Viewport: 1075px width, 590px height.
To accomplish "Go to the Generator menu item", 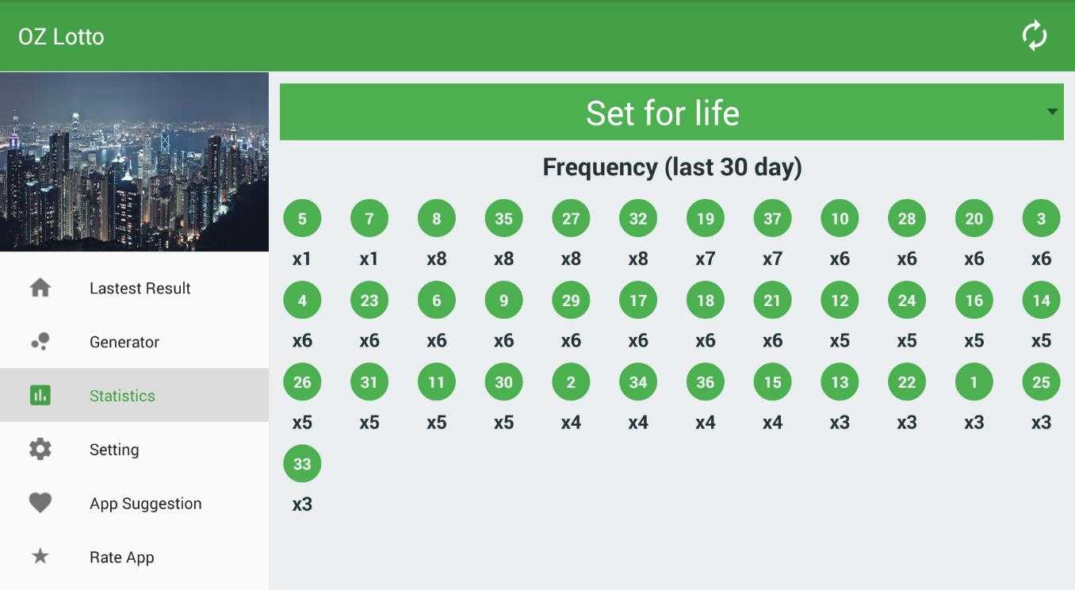I will pyautogui.click(x=135, y=342).
